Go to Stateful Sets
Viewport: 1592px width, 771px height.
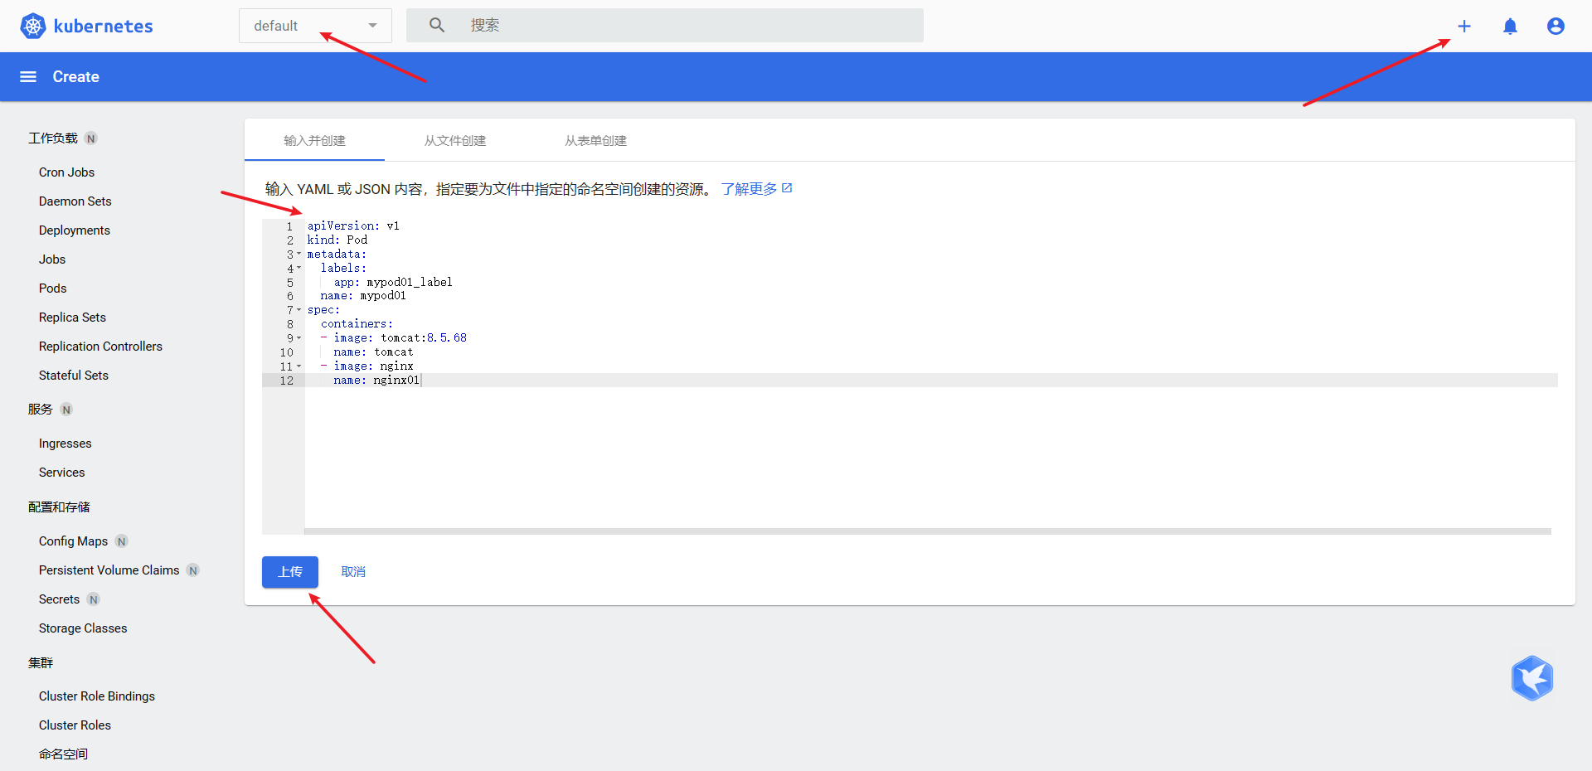pos(73,376)
